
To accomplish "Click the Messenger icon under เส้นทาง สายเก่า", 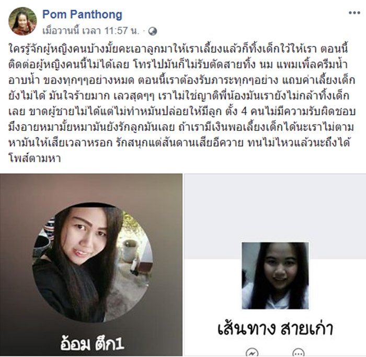I will 252,352.
